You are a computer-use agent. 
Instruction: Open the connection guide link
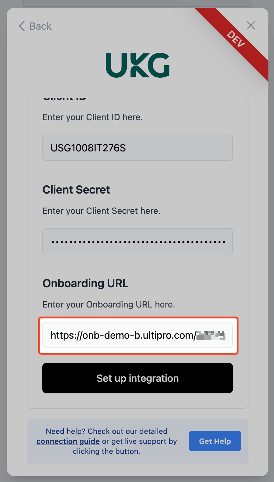pyautogui.click(x=68, y=441)
